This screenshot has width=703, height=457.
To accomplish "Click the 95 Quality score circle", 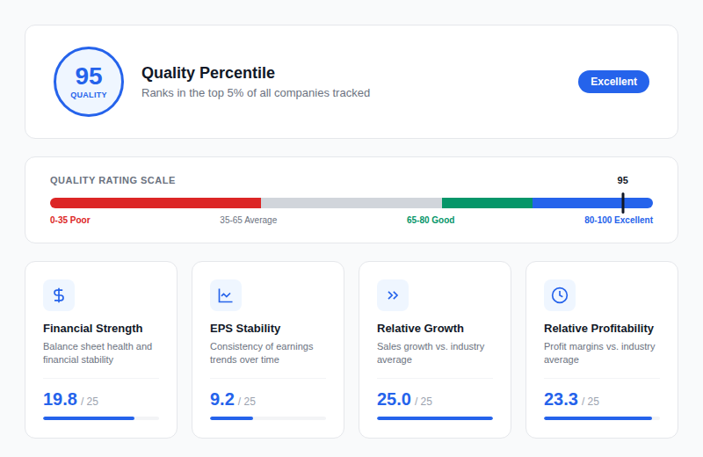I will pyautogui.click(x=89, y=82).
